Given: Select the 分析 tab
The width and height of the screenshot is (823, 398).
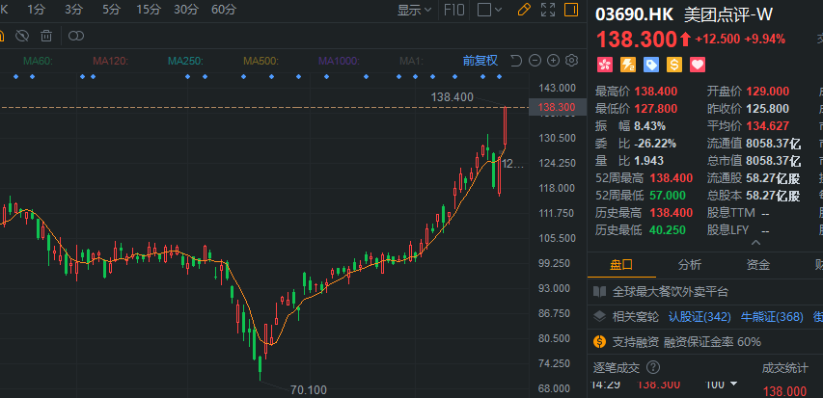Looking at the screenshot, I should (689, 265).
